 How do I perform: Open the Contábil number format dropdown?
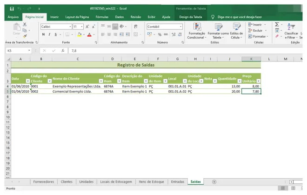tap(180, 27)
